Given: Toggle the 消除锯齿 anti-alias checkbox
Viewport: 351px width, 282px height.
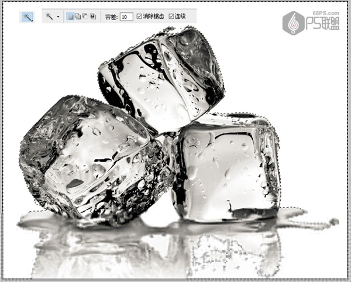Looking at the screenshot, I should (x=139, y=17).
